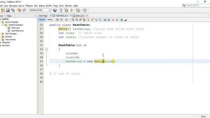Open the Debug menu

coord(42,6)
